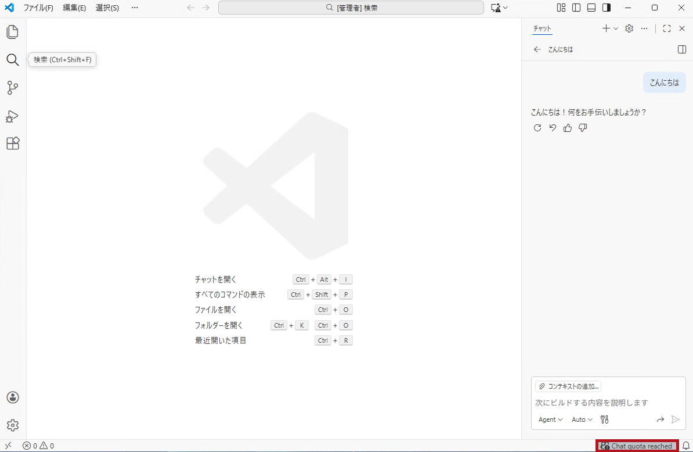Viewport: 693px width, 452px height.
Task: Open the ファイル(F) menu
Action: [38, 8]
